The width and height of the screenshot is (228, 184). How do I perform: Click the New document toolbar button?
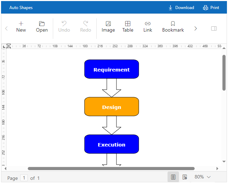(x=21, y=27)
